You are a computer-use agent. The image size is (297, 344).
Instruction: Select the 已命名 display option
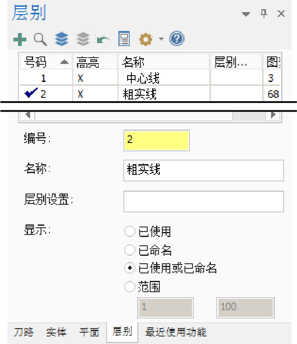(x=130, y=250)
